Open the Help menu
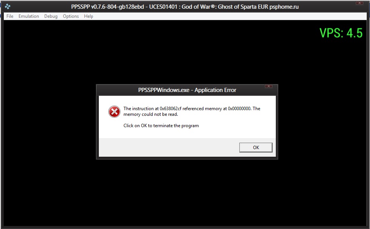The width and height of the screenshot is (370, 229). 89,16
